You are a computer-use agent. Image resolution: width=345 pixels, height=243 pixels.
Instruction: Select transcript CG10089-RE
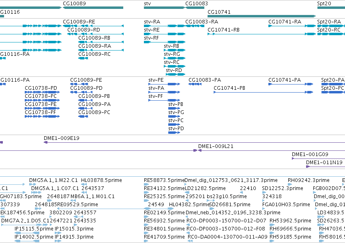pos(93,26)
